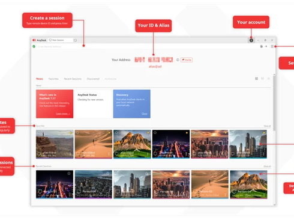Unfavorite the mountain favorite via its star

[148, 133]
